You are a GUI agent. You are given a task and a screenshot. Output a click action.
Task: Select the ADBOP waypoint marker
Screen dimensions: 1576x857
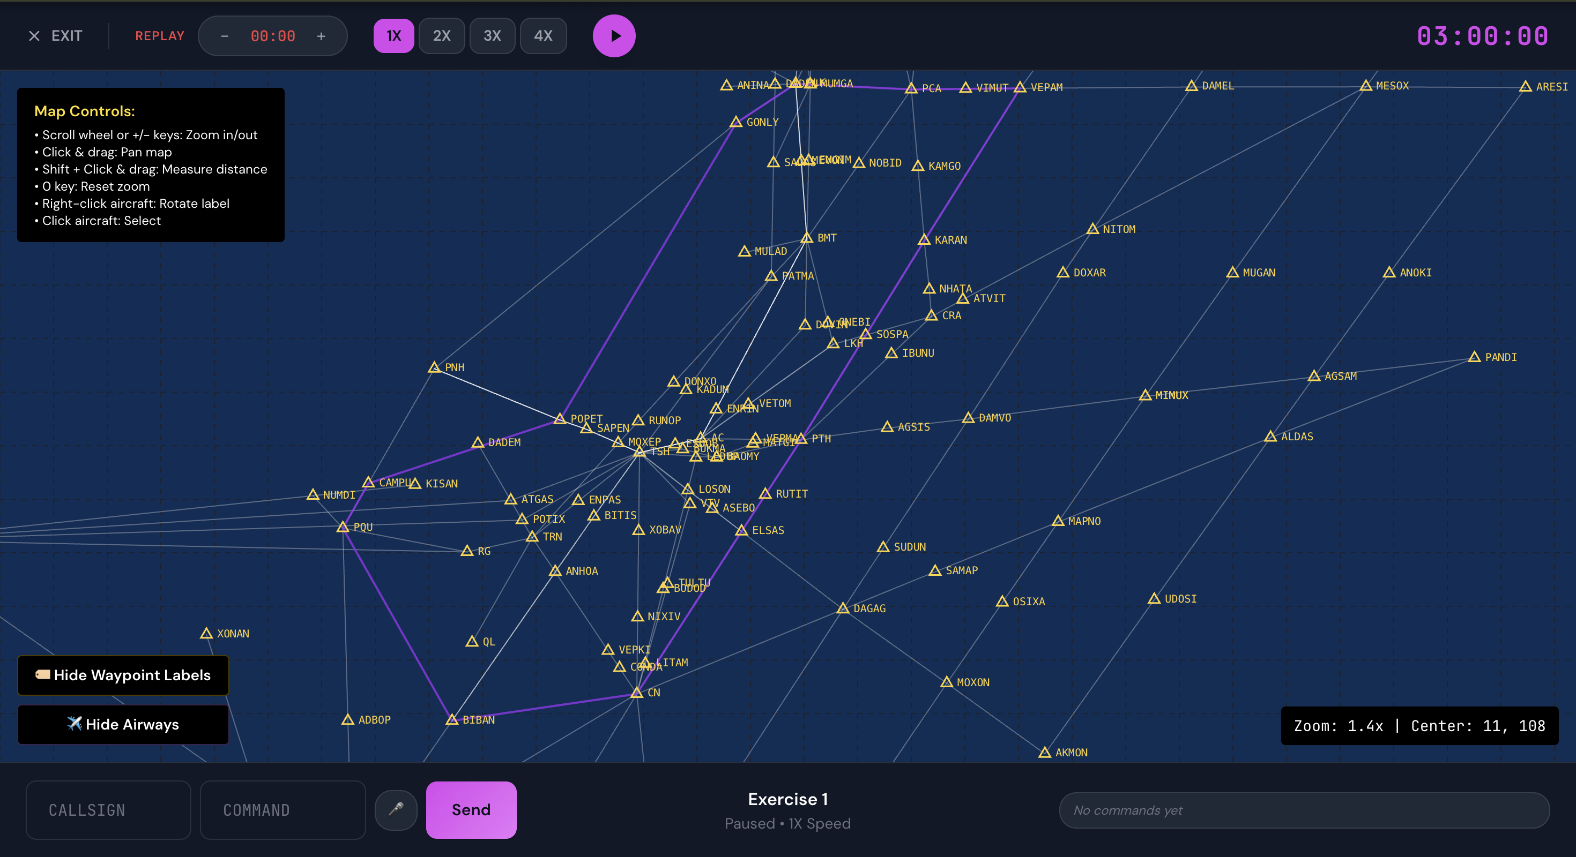(x=348, y=719)
